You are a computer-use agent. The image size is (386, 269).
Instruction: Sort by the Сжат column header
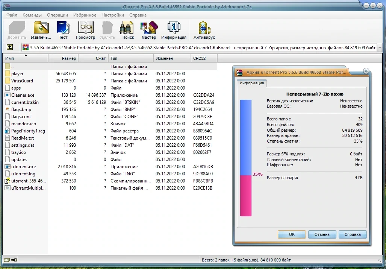coord(93,58)
